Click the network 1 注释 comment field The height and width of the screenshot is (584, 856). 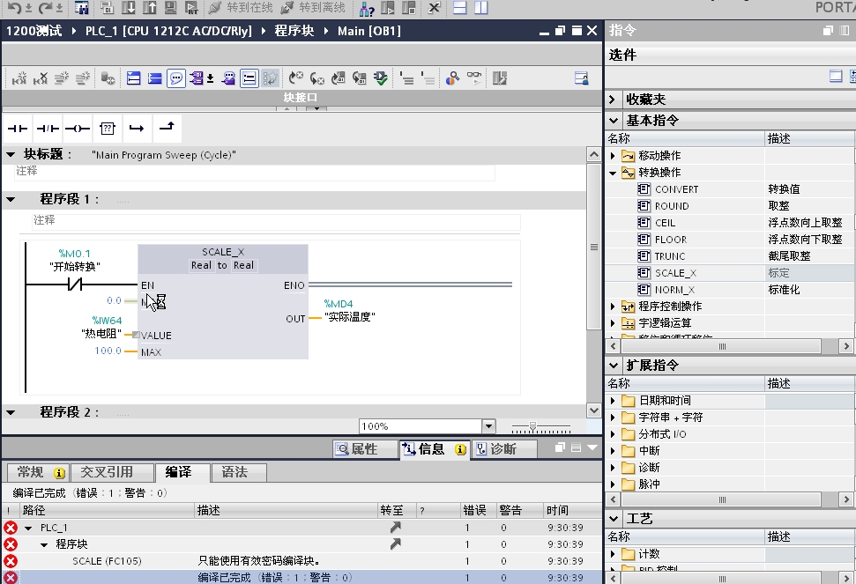276,221
